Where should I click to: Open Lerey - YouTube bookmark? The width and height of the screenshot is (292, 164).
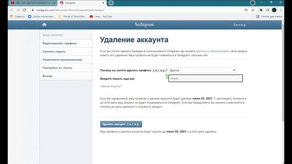click(101, 16)
